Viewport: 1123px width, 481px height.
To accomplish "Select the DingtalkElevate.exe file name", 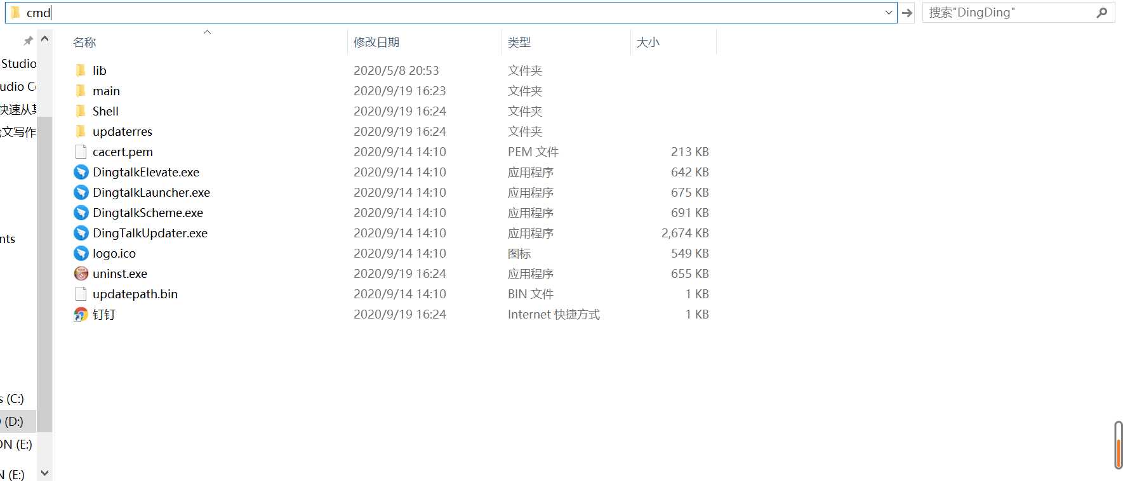I will tap(146, 172).
